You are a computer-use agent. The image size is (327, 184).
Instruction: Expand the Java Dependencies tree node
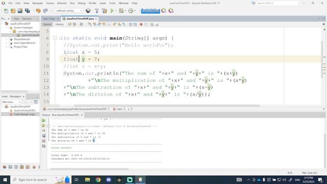pos(7,43)
